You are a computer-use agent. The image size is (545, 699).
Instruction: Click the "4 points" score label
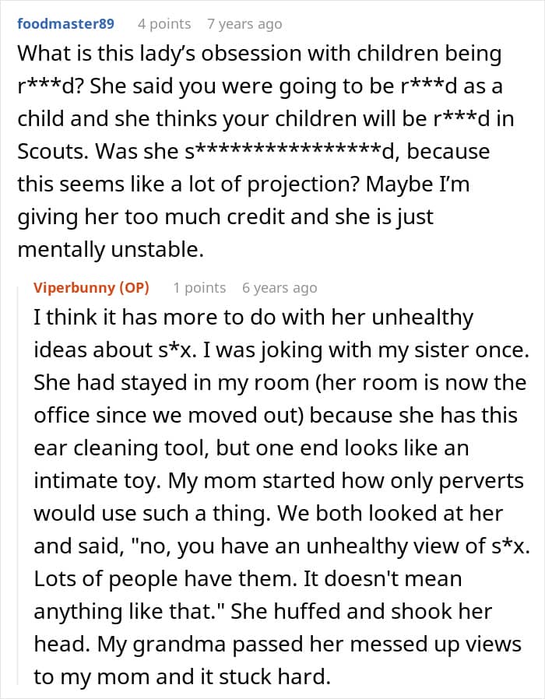click(164, 24)
